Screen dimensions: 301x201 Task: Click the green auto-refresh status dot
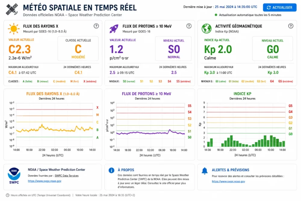pyautogui.click(x=216, y=15)
